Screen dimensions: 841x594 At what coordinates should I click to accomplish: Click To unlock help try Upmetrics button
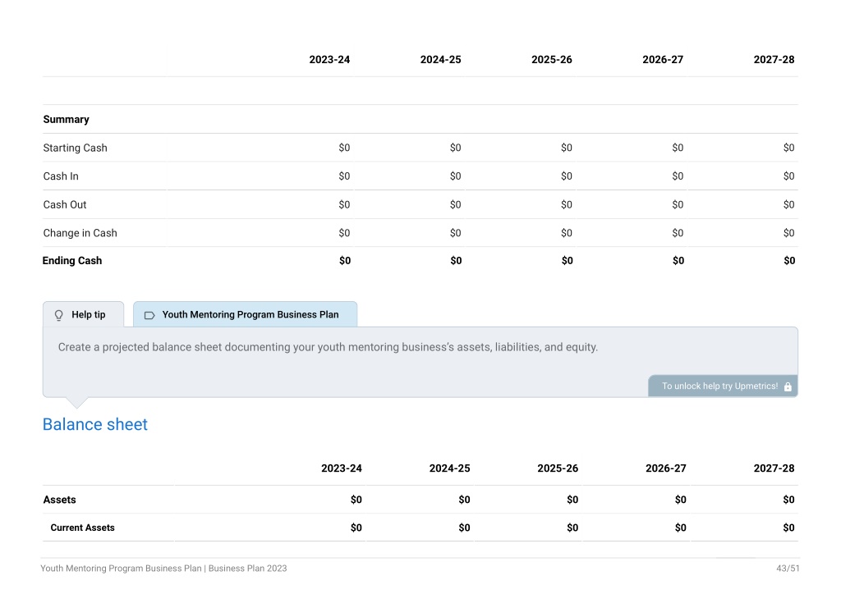point(723,386)
